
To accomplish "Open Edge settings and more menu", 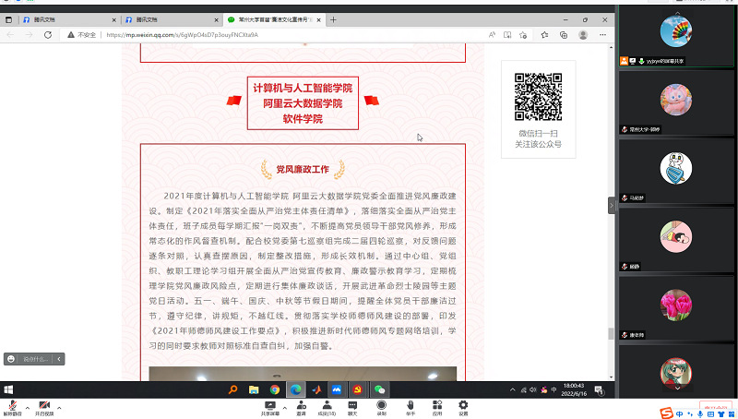I will (x=603, y=35).
